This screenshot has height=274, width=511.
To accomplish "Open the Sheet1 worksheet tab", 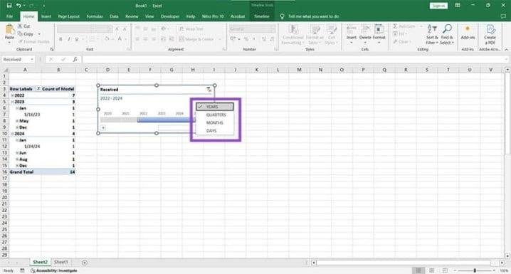I will [61, 262].
